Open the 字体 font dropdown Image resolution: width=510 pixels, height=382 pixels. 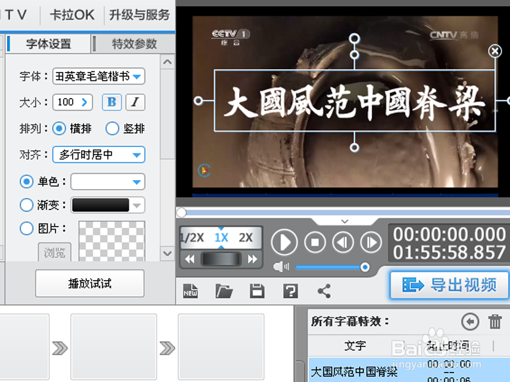coord(99,76)
